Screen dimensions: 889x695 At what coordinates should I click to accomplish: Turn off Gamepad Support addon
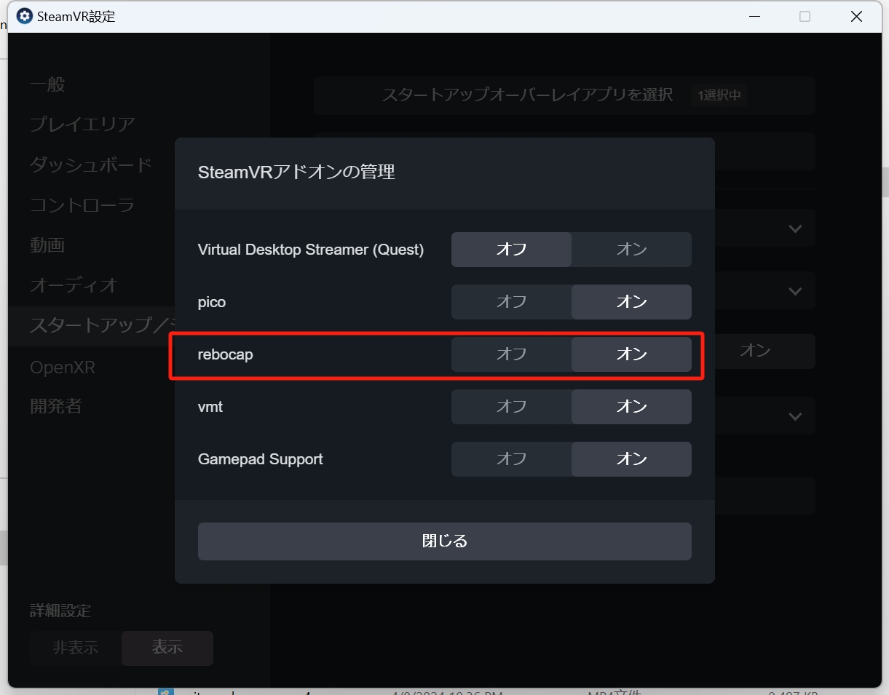511,459
